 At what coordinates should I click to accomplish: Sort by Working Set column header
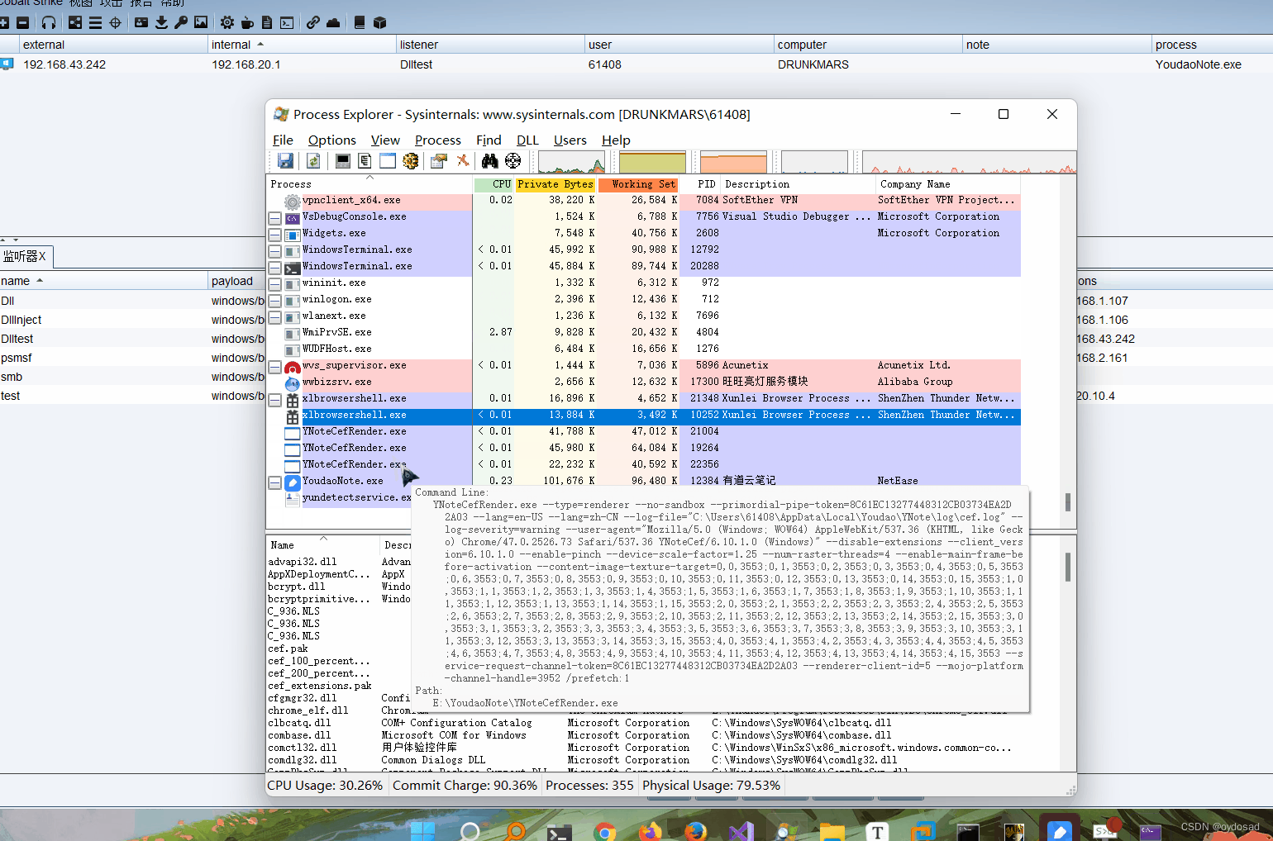pyautogui.click(x=639, y=184)
